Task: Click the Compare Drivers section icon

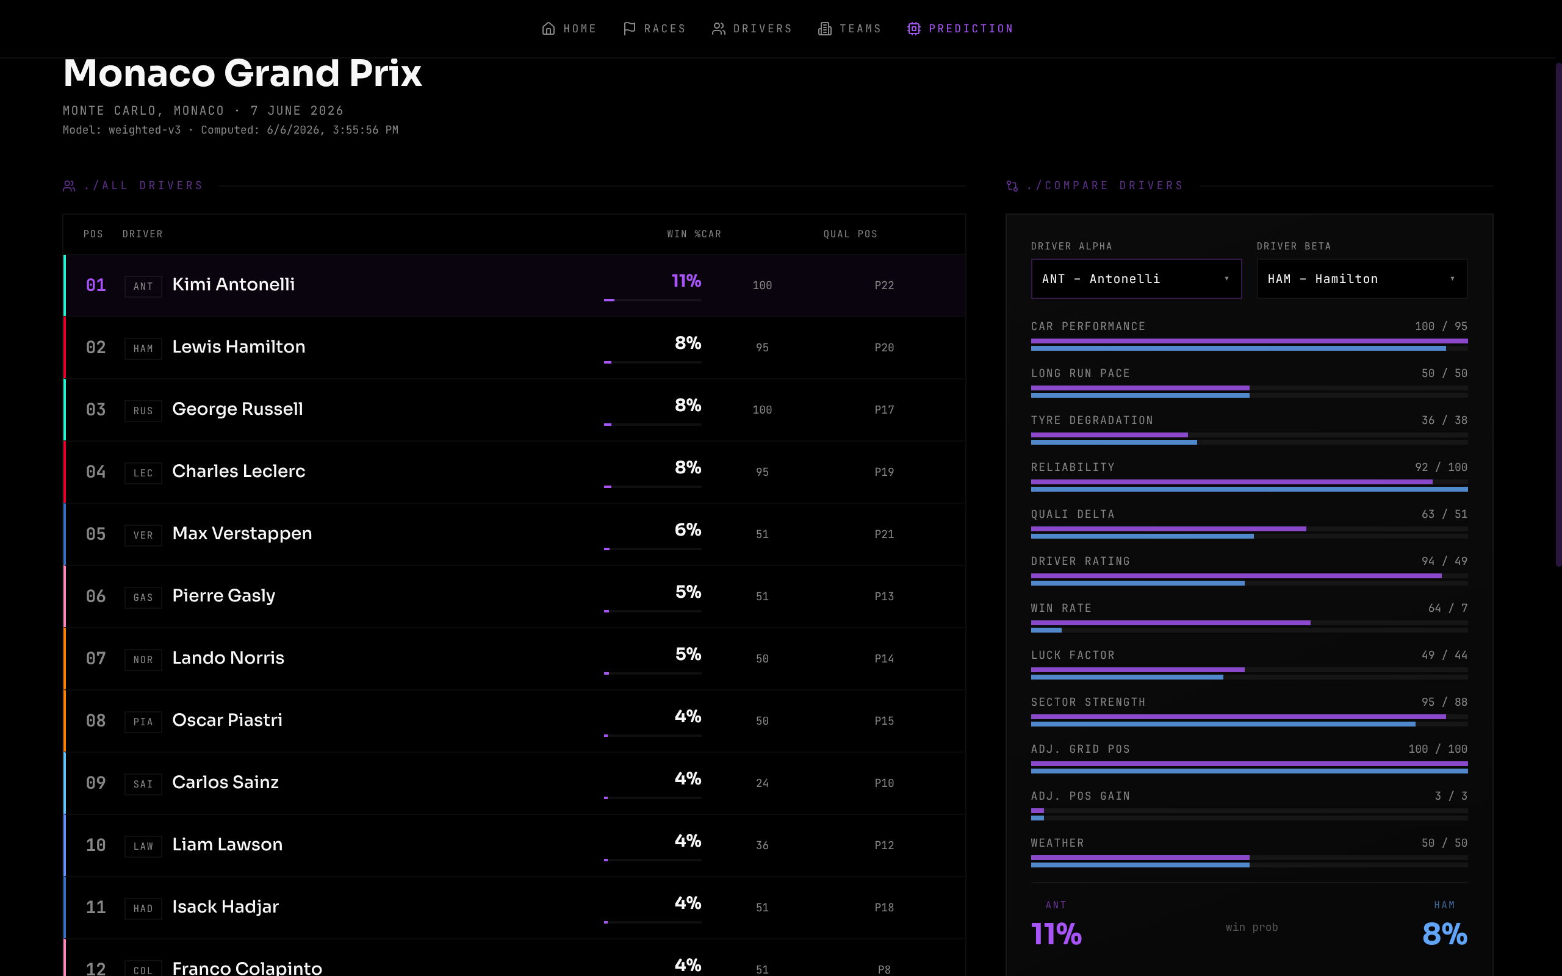Action: [1012, 186]
